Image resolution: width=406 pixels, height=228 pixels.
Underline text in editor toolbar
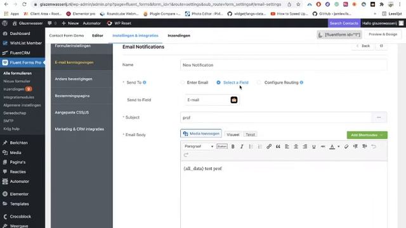click(x=314, y=146)
